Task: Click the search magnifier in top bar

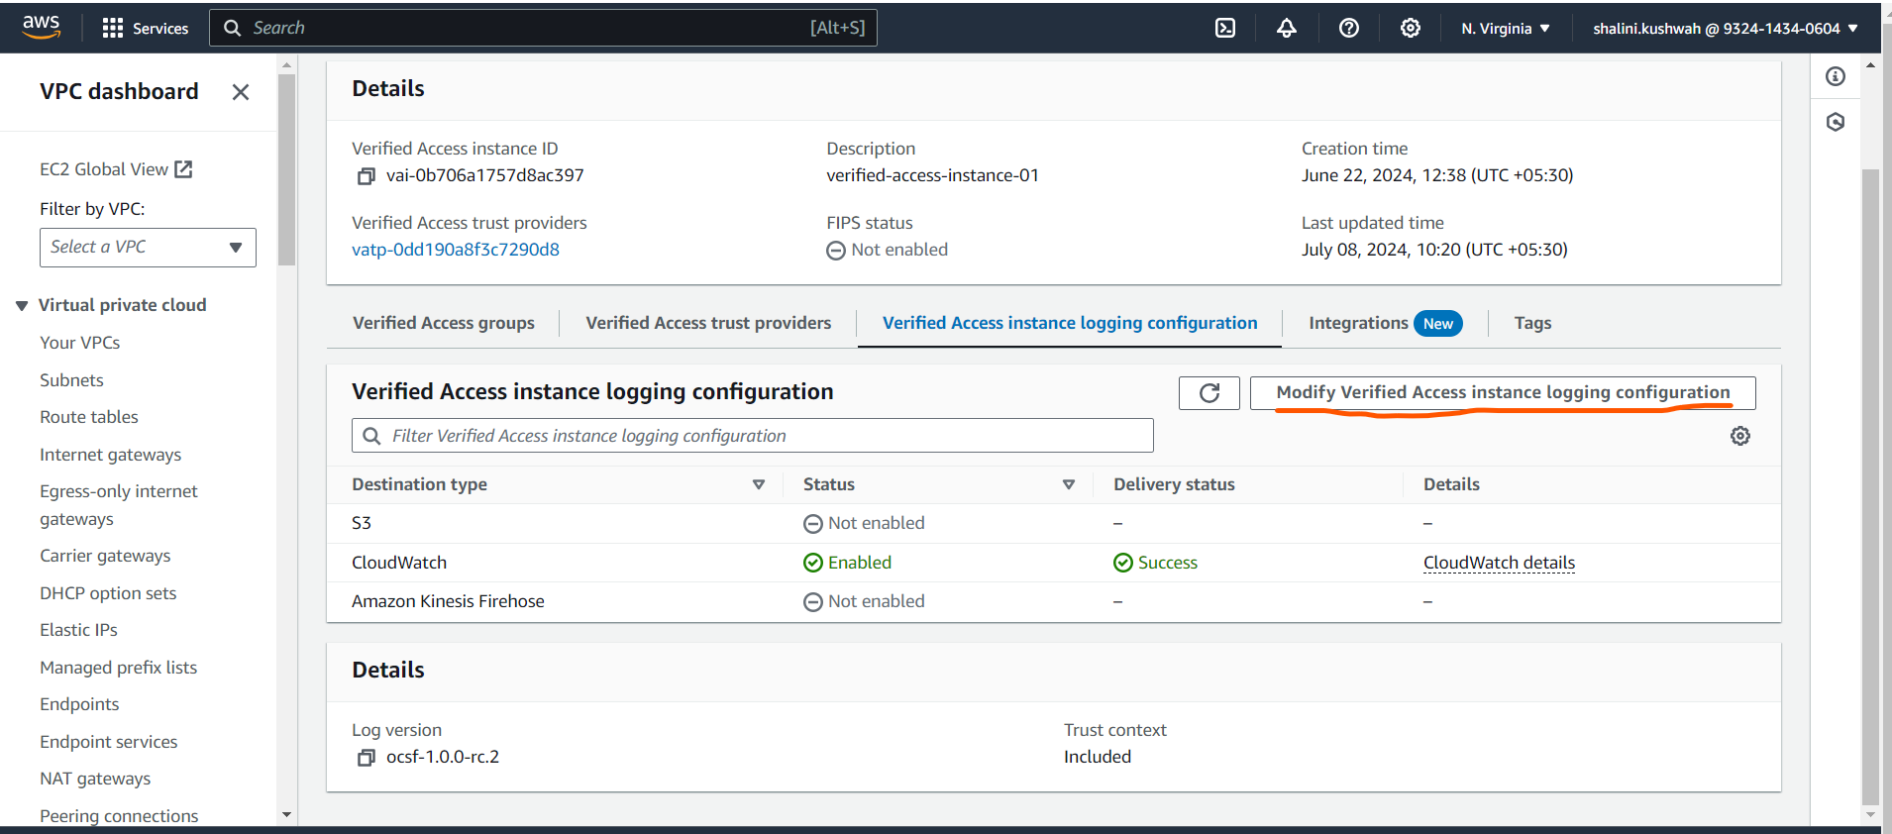Action: 233,28
